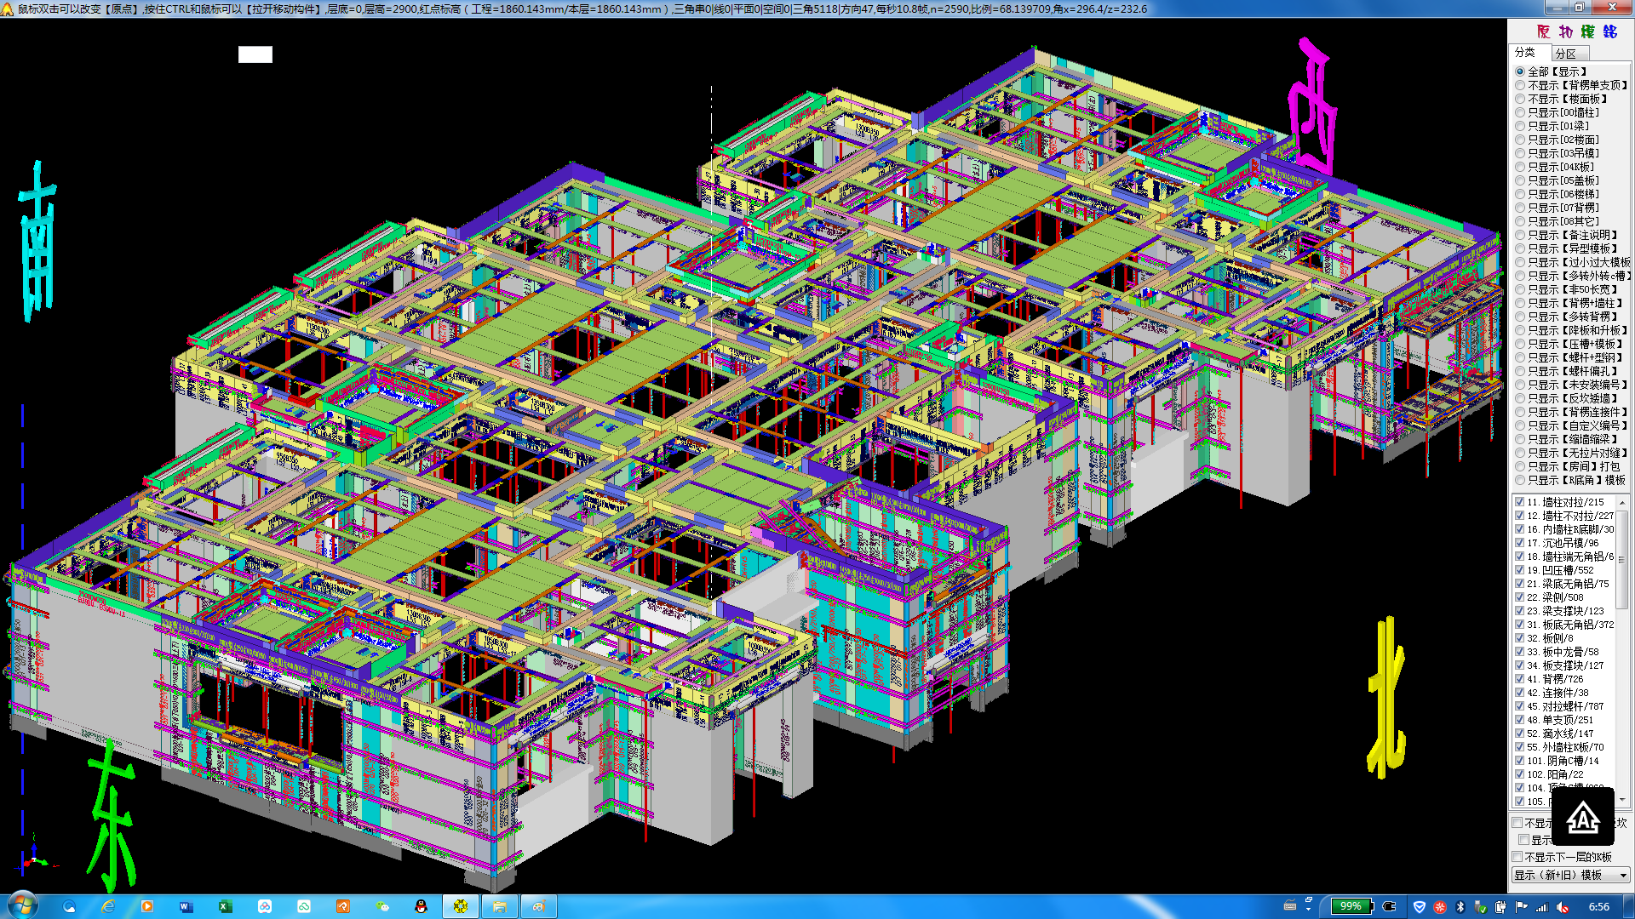Open WeChat from the taskbar
Viewport: 1635px width, 919px height.
(x=382, y=906)
